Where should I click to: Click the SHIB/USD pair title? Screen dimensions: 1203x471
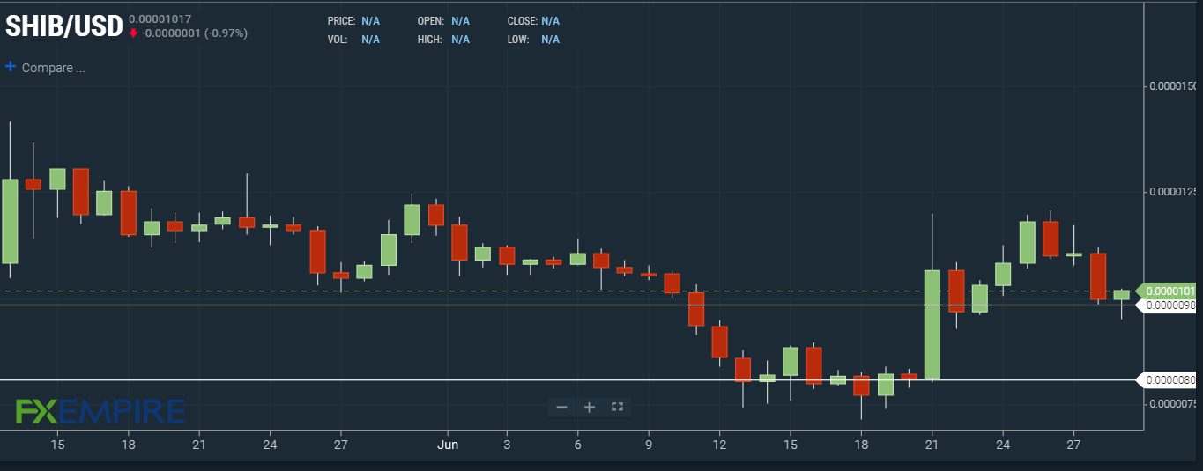[63, 27]
